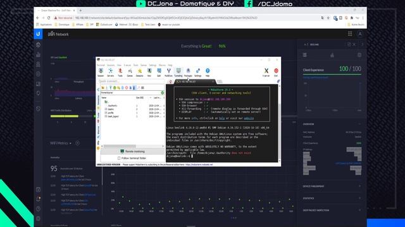Viewport: 405px width, 227px height.
Task: Open the MobaXterm Settings toolbar icon
Action: [198, 73]
